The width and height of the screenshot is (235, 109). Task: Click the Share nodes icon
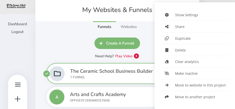167,26
